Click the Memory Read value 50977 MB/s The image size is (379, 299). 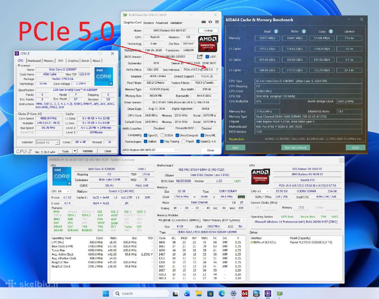[267, 38]
